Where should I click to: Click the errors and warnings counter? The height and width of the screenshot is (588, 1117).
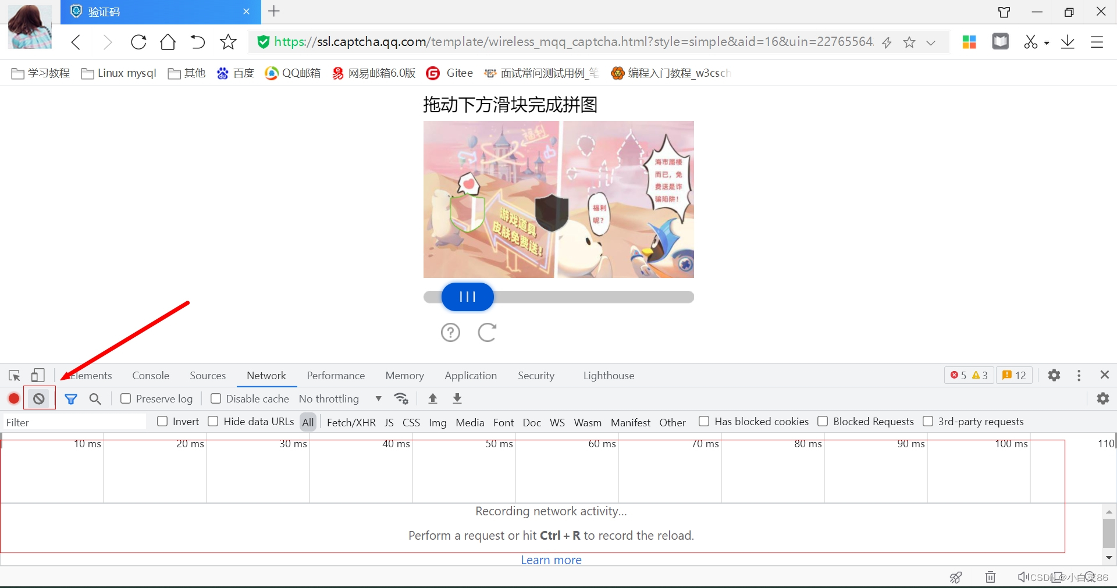click(x=969, y=376)
